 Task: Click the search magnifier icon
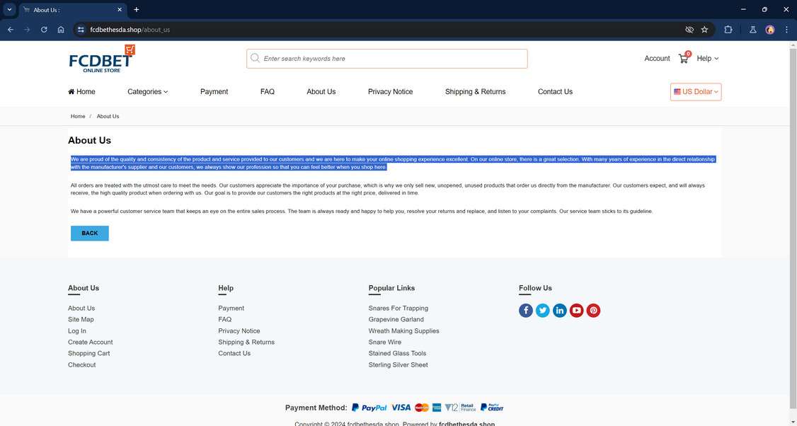click(255, 58)
